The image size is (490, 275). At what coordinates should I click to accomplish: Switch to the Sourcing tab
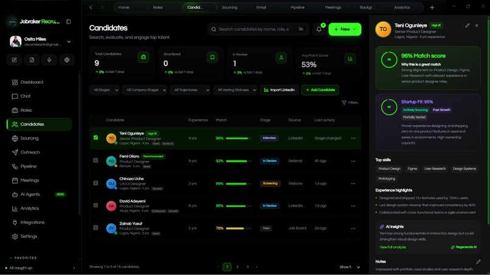[x=230, y=7]
